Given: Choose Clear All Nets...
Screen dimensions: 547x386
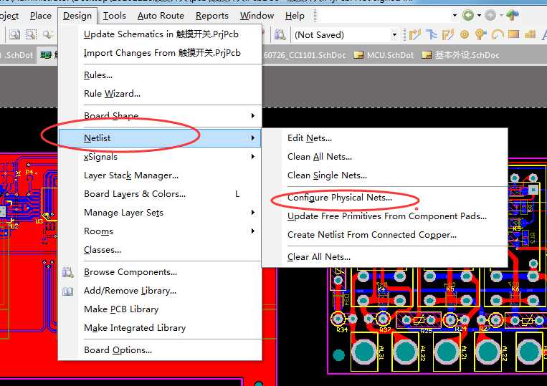Looking at the screenshot, I should (318, 257).
